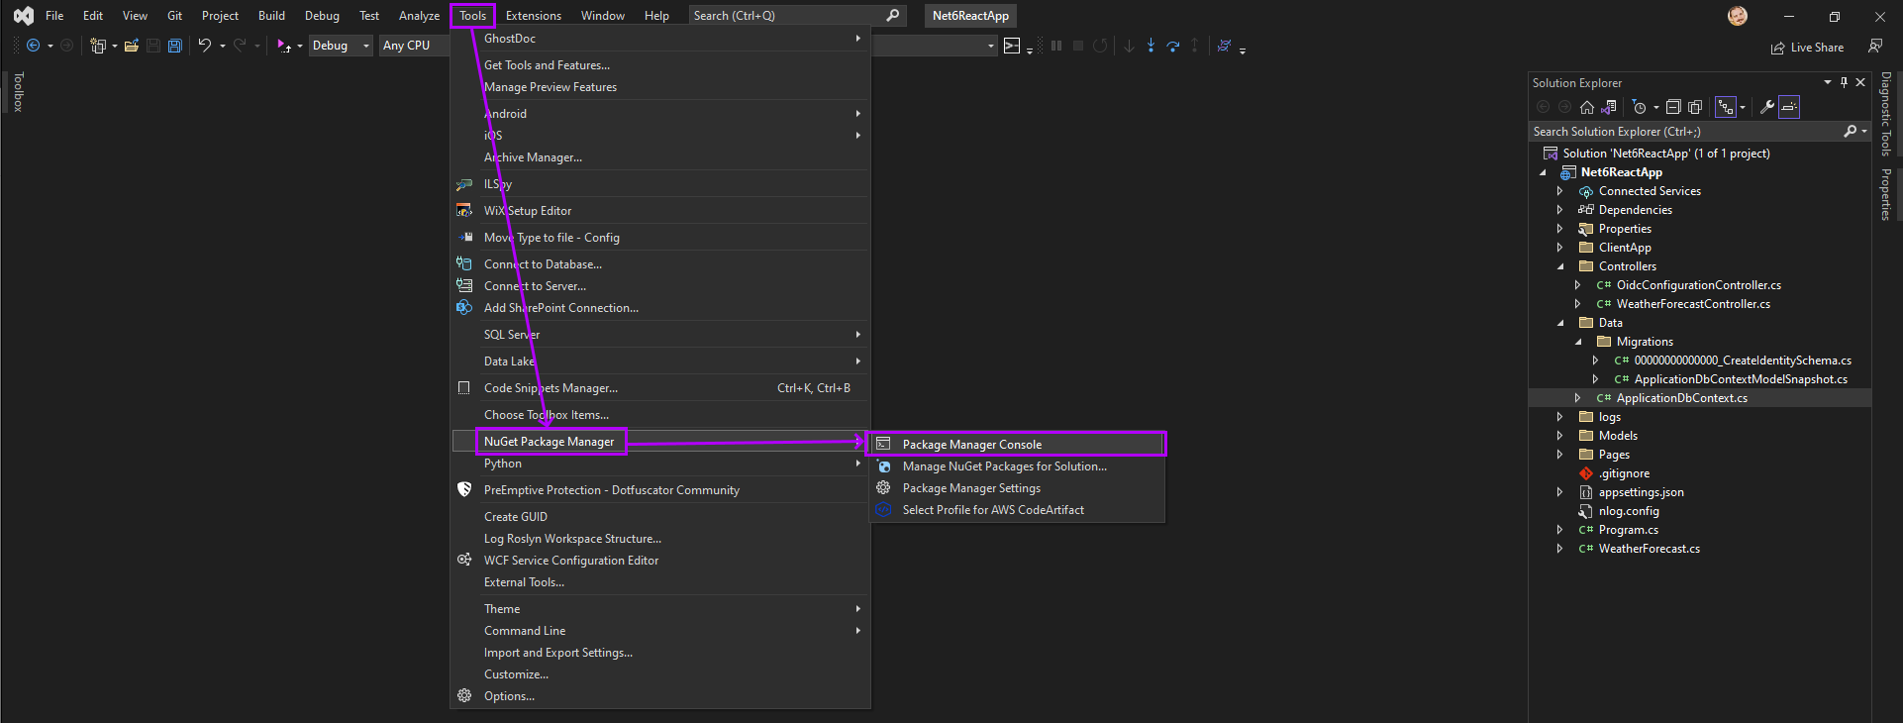
Task: Open the account profile avatar
Action: pyautogui.click(x=1738, y=16)
